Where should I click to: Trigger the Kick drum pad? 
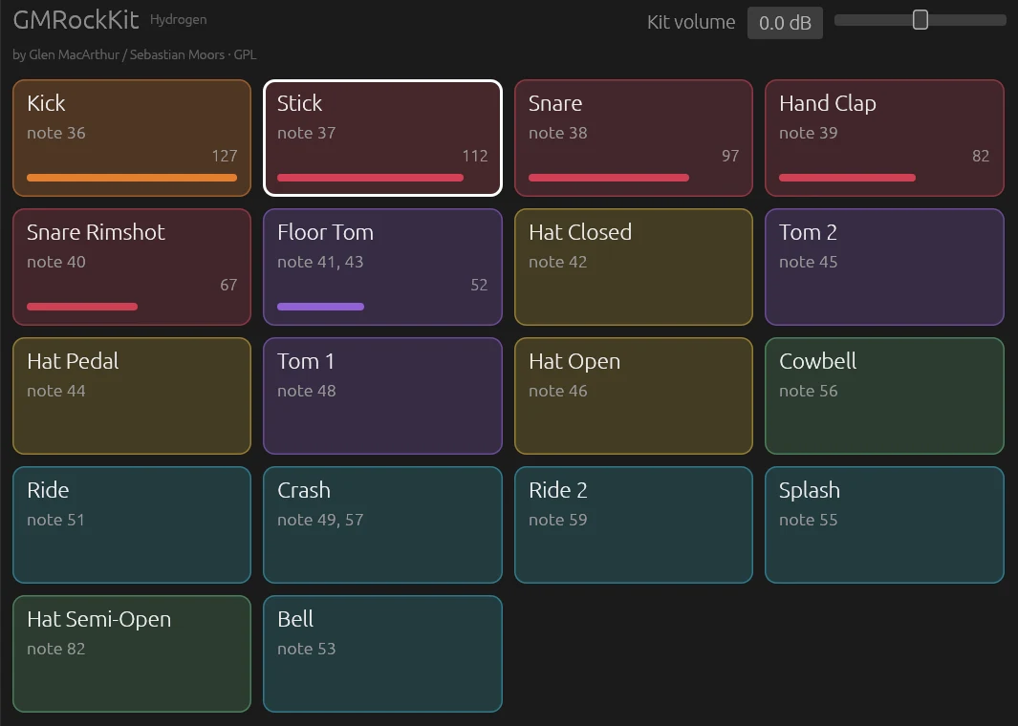132,138
